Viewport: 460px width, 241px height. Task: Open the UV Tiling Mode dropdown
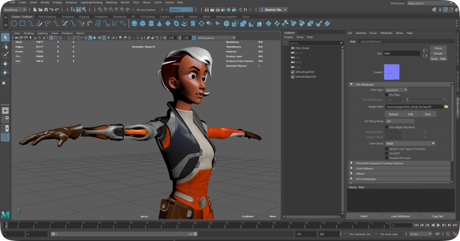pyautogui.click(x=399, y=121)
